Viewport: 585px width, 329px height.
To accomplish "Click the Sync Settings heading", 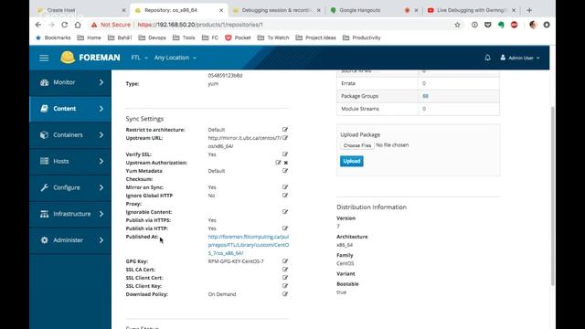I will 144,119.
